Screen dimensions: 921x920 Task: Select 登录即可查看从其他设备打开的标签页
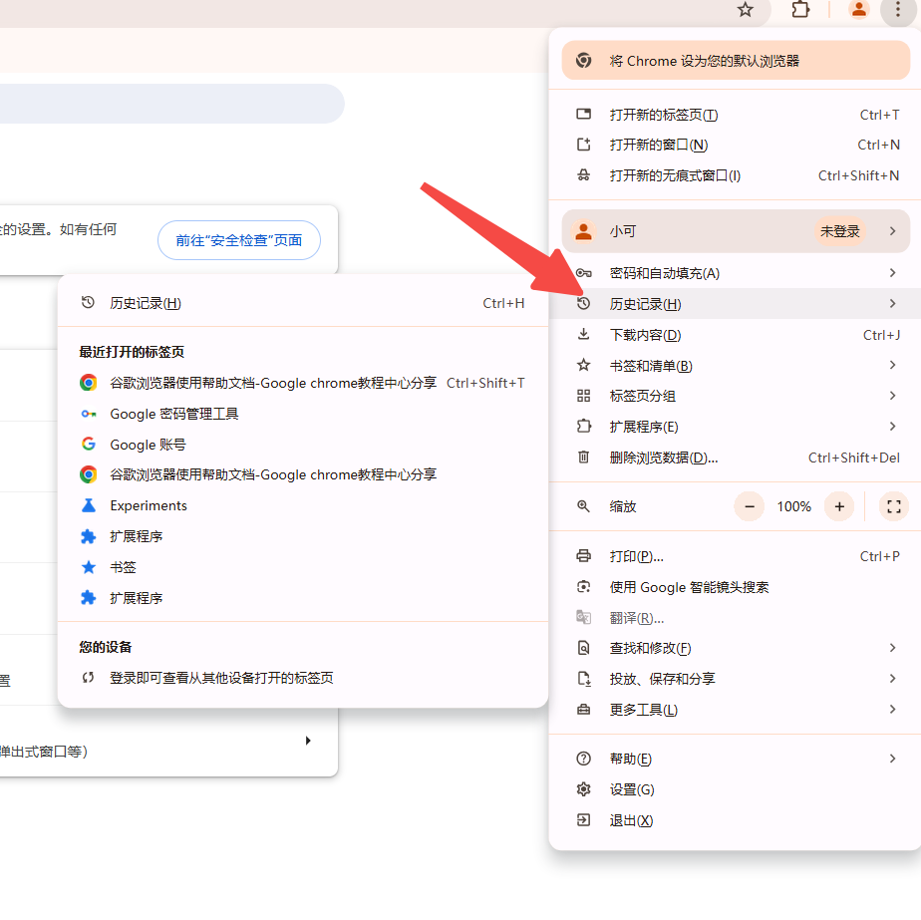point(302,678)
